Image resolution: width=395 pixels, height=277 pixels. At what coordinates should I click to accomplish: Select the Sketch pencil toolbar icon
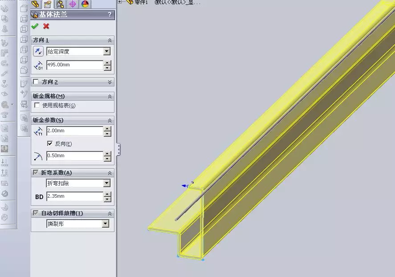tap(24, 83)
